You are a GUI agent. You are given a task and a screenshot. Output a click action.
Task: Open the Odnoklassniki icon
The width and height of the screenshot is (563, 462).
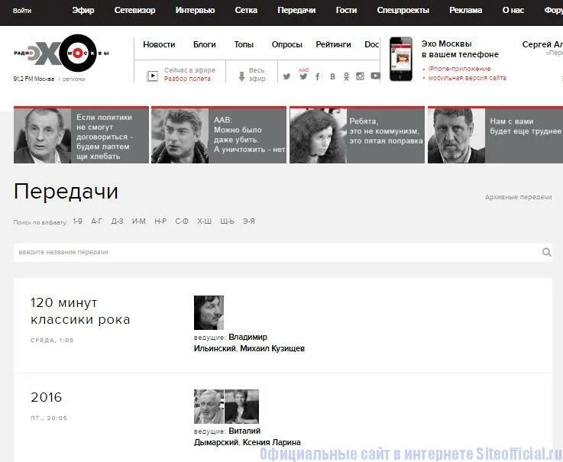coord(346,76)
